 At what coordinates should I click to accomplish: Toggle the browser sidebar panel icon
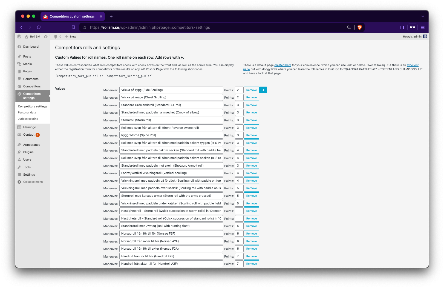pyautogui.click(x=402, y=27)
